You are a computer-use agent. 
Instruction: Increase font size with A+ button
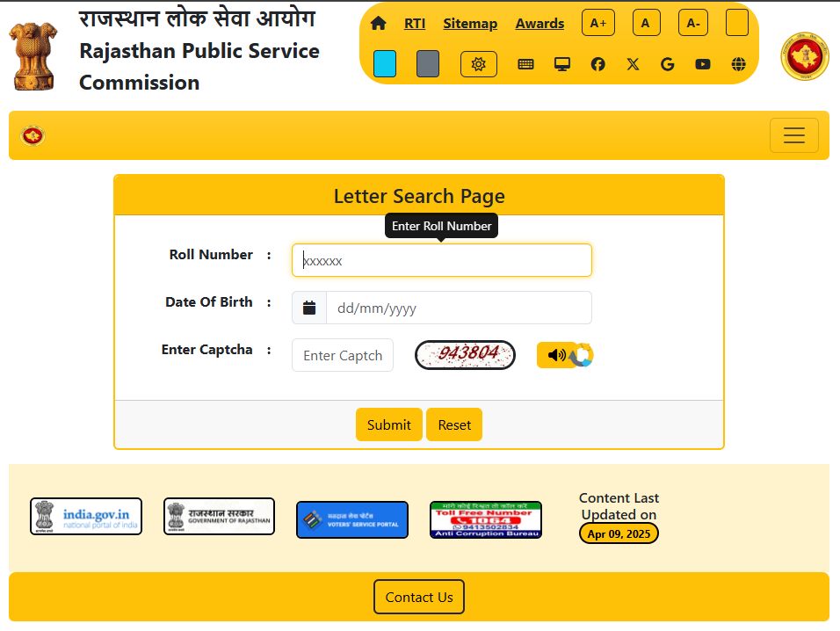click(598, 23)
